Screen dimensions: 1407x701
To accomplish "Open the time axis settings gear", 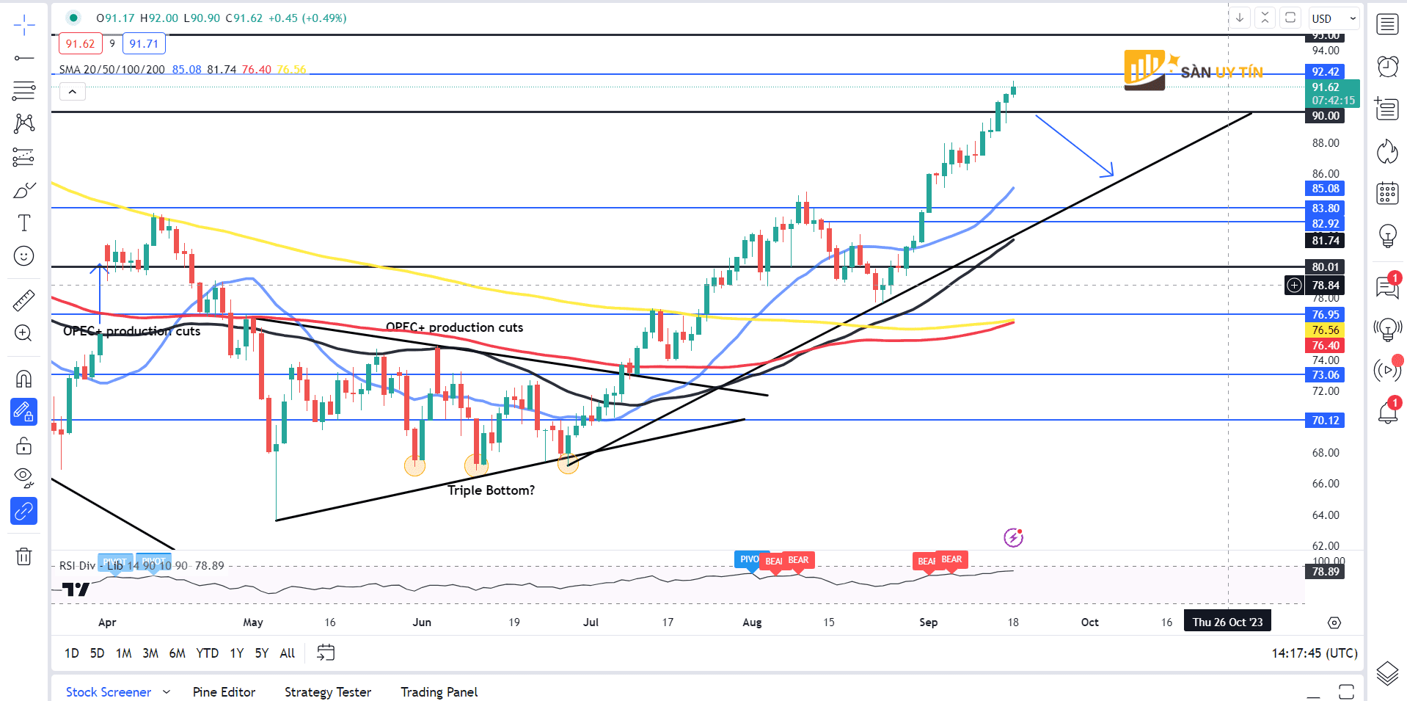I will (x=1334, y=622).
